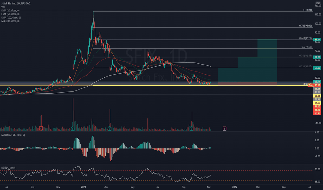Select the tallest green profit target box
The width and height of the screenshot is (323, 190).
tap(267, 61)
